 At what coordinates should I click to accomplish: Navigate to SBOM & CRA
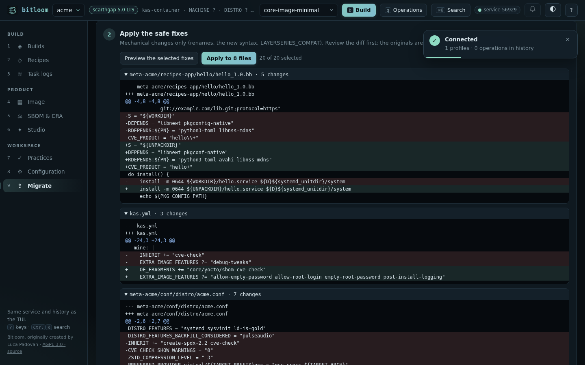pyautogui.click(x=44, y=116)
